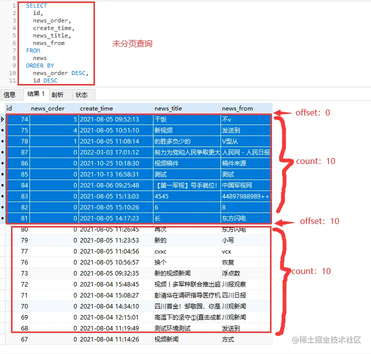Click the news_order DESC, line in editor
The width and height of the screenshot is (371, 354).
click(61, 73)
